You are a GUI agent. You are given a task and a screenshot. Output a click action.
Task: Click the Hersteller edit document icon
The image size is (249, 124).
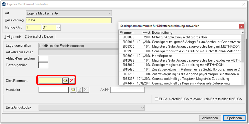(80, 90)
